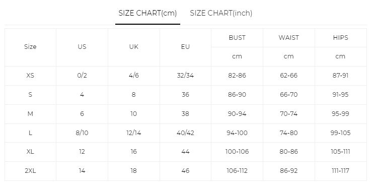Select the XL size row label

(30, 151)
